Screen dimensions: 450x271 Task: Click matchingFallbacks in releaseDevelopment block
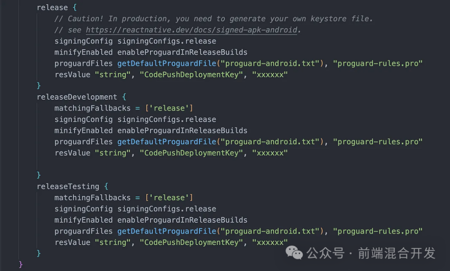pos(92,108)
